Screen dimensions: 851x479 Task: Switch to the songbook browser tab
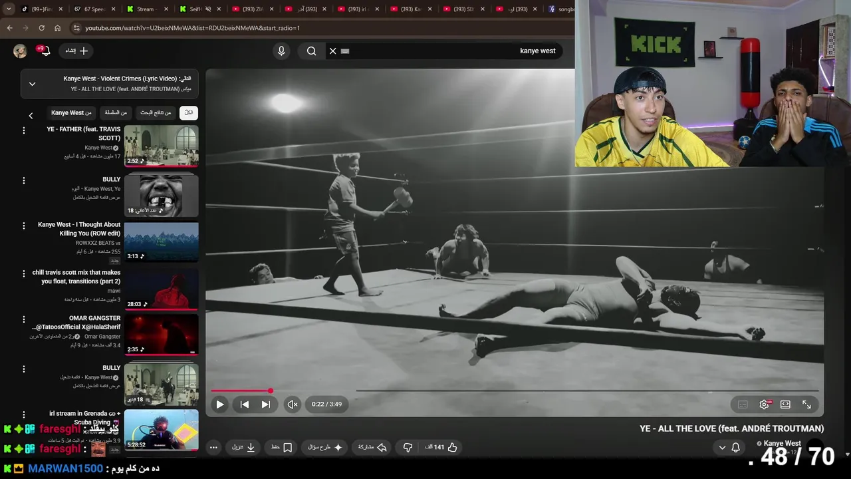[x=561, y=9]
